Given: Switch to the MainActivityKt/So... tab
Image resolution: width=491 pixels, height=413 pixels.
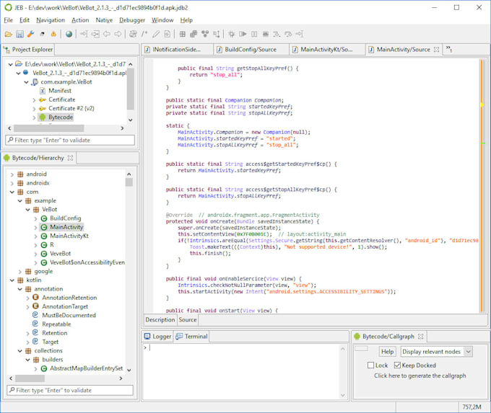Looking at the screenshot, I should coord(326,50).
